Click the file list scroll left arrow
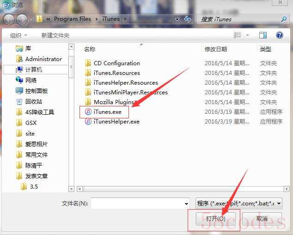This screenshot has width=293, height=235. [x=80, y=189]
